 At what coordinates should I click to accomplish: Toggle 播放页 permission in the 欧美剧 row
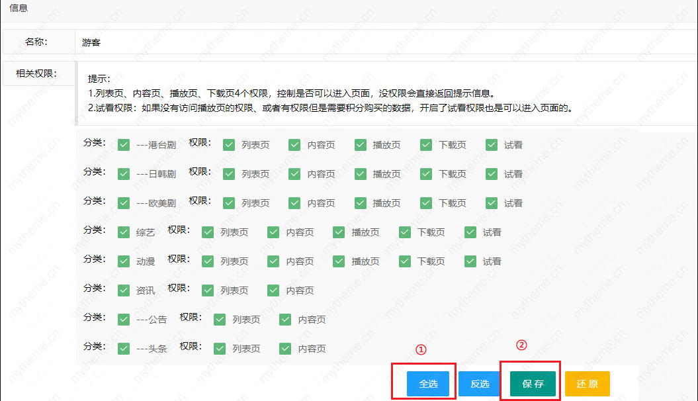coord(361,203)
